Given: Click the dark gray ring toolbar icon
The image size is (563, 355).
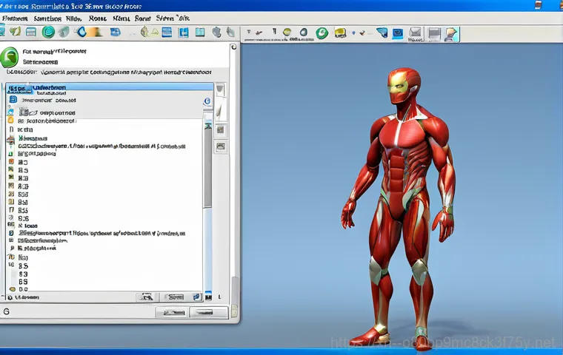Looking at the screenshot, I should 304,33.
